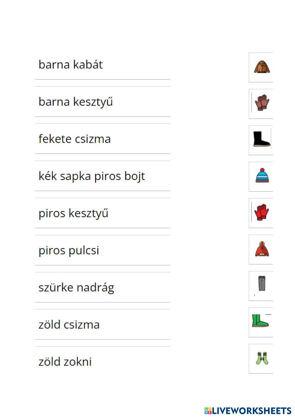
Task: Click the 'barna kabát' label
Action: tap(71, 64)
